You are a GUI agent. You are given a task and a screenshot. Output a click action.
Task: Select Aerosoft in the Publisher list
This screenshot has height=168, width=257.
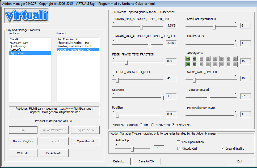(30, 50)
